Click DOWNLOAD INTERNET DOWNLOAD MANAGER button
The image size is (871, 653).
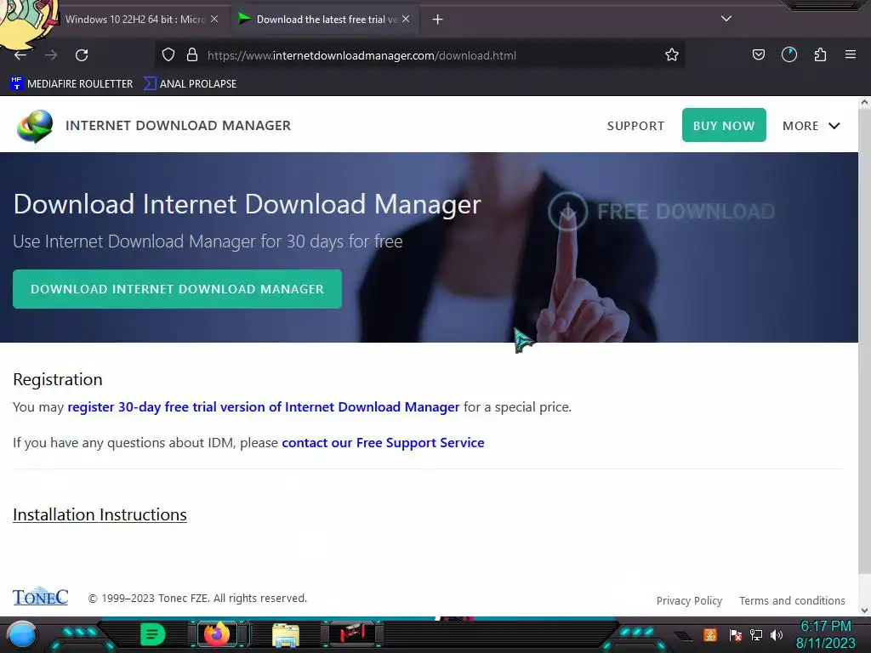(x=177, y=289)
